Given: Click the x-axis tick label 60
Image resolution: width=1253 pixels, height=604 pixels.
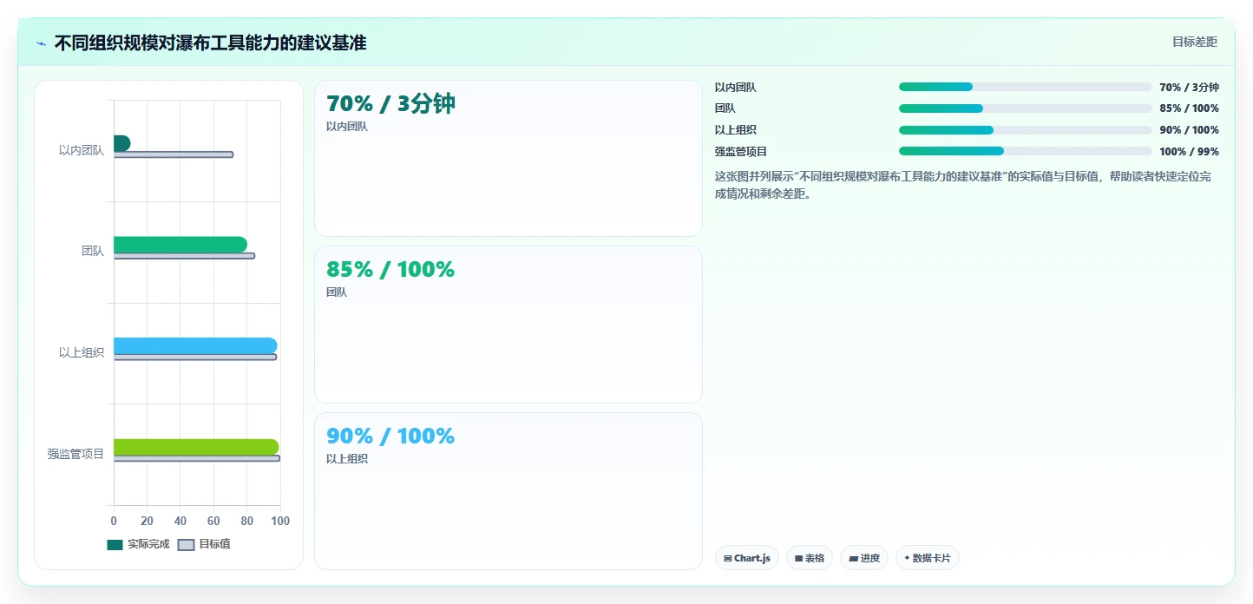Looking at the screenshot, I should pos(213,521).
